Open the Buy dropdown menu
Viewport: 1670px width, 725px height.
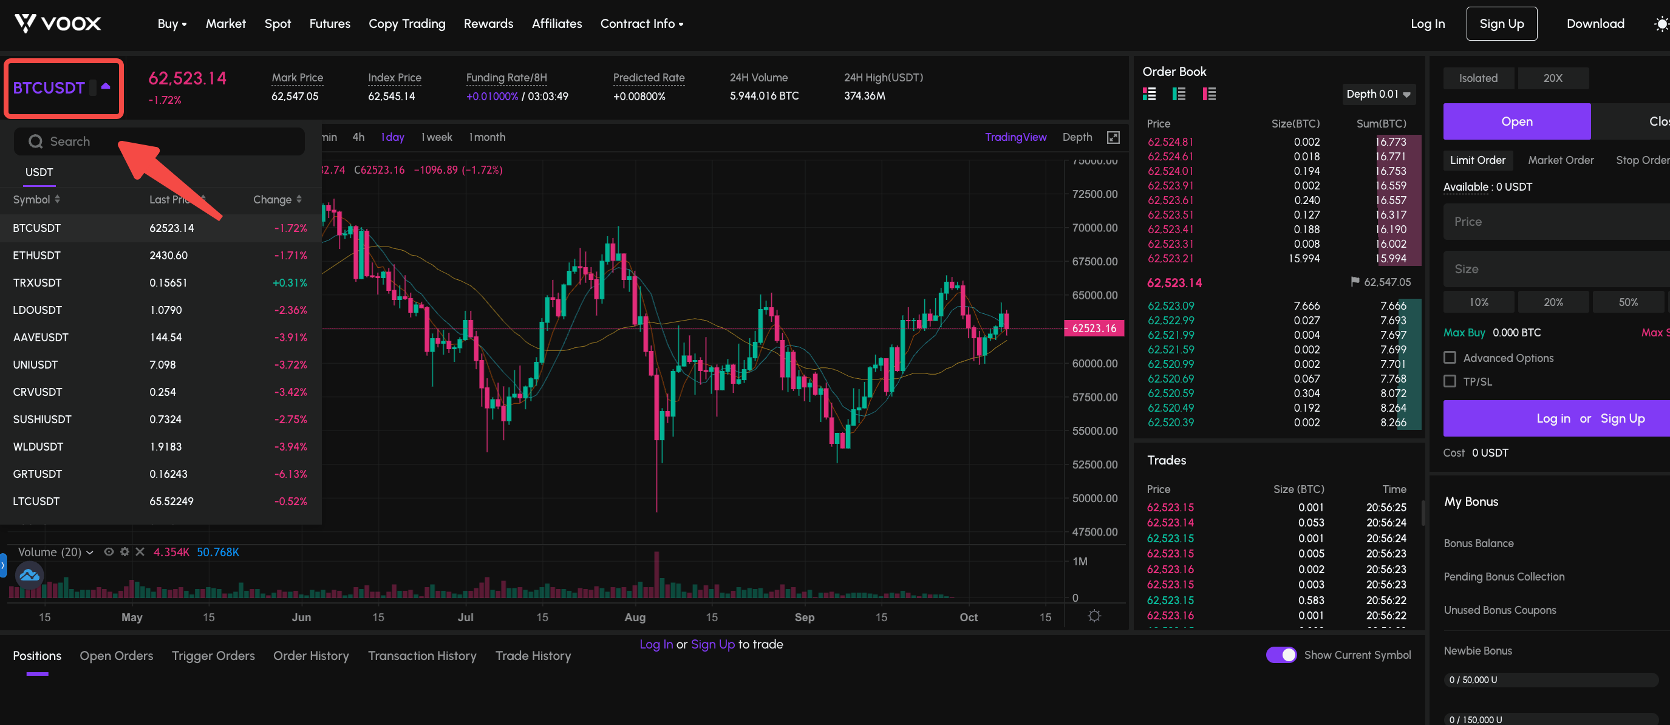[172, 23]
